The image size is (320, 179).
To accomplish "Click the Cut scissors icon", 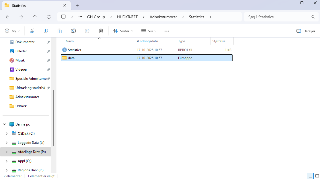I will (x=32, y=31).
